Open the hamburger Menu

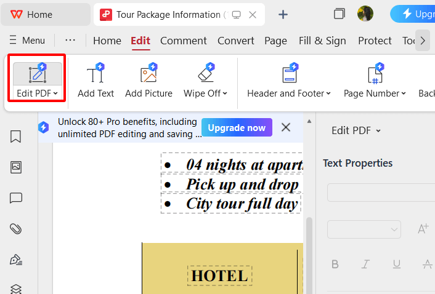tap(27, 41)
